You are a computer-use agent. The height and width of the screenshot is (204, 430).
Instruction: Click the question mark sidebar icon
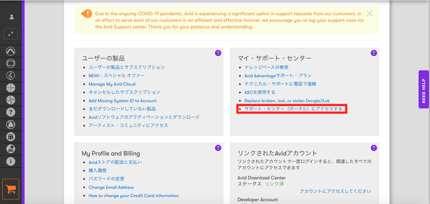coord(11,112)
